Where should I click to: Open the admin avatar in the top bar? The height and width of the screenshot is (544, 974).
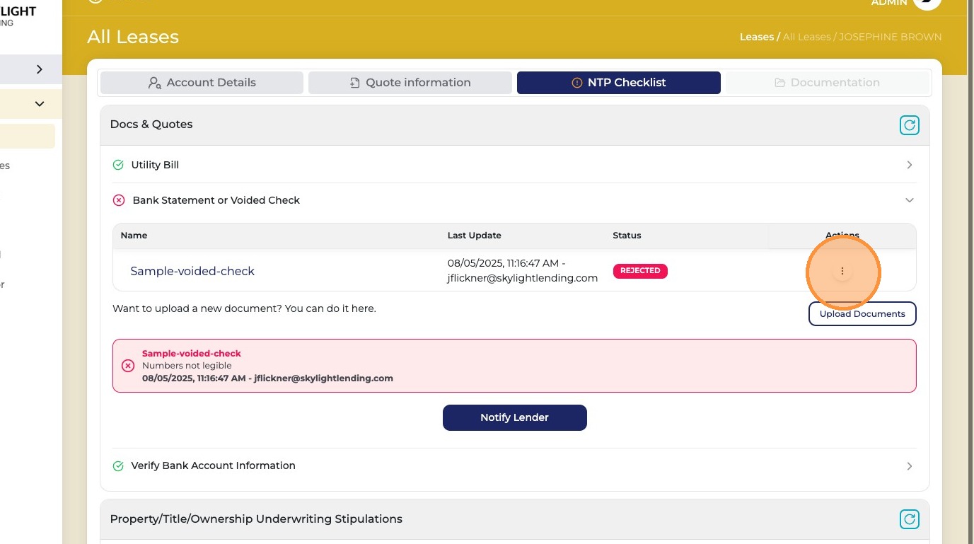pos(927,2)
